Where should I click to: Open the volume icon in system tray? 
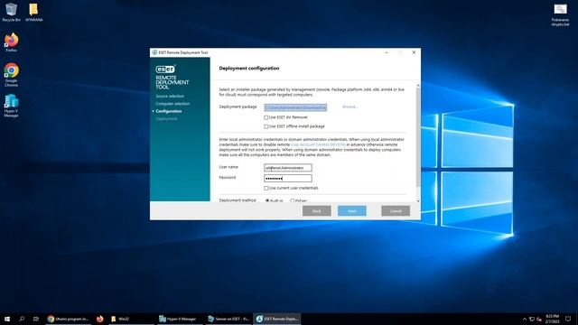tap(539, 319)
